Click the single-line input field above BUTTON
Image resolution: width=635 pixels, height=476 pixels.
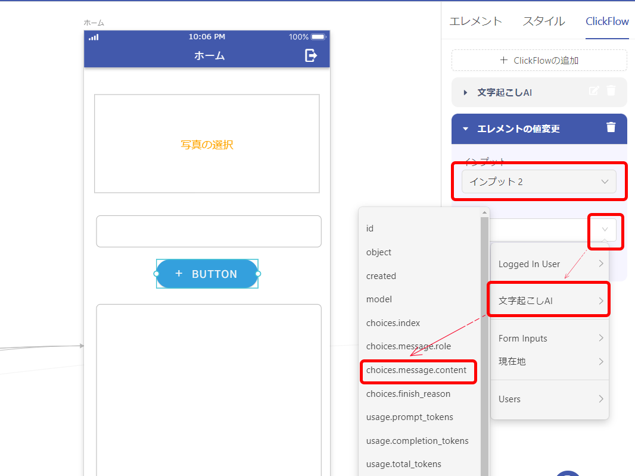(x=208, y=231)
